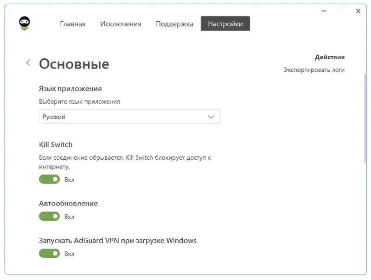Switch to the Исключения tab
The height and width of the screenshot is (280, 371).
pyautogui.click(x=121, y=24)
